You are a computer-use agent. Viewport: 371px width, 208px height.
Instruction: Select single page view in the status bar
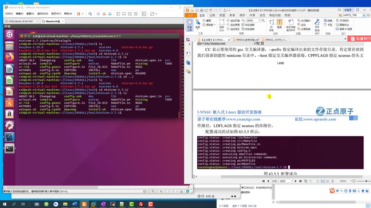pyautogui.click(x=318, y=181)
